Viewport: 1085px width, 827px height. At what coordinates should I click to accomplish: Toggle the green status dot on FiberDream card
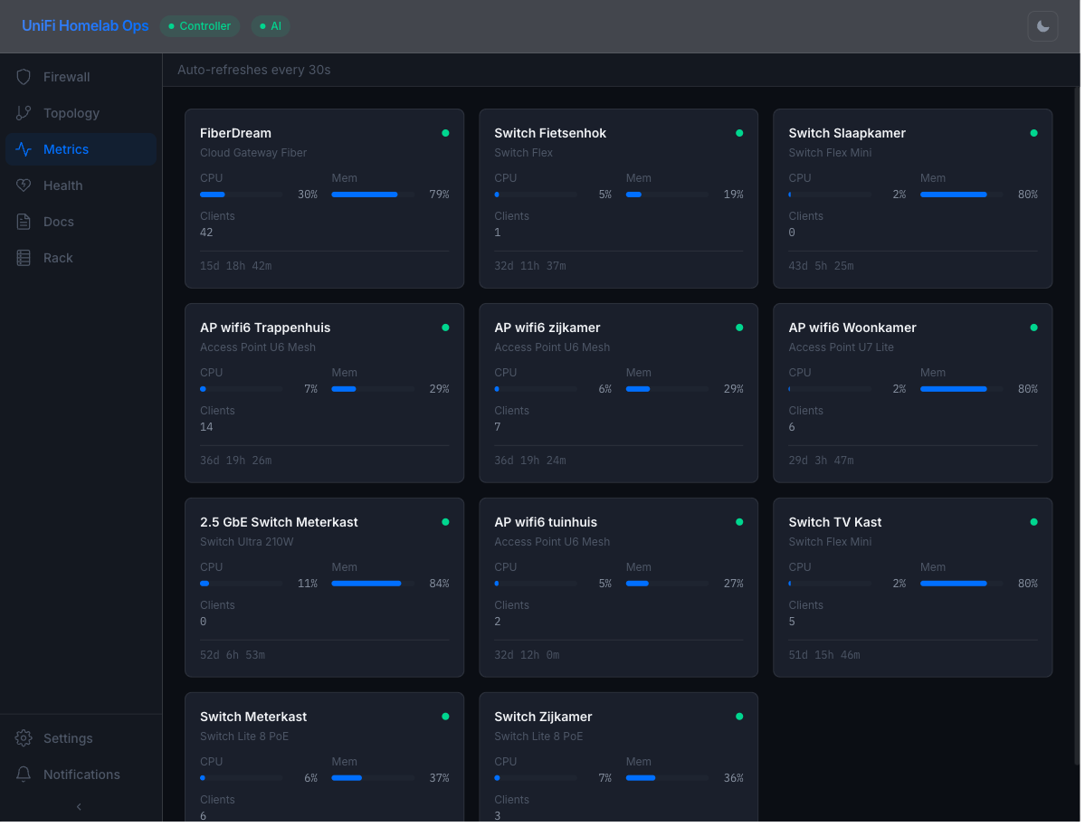coord(445,133)
